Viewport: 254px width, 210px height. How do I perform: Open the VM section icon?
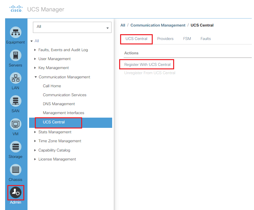pos(16,124)
